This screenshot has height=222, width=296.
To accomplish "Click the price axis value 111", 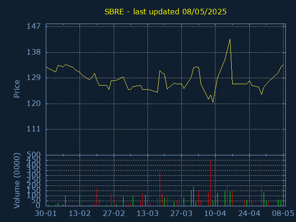I will click(x=34, y=129).
